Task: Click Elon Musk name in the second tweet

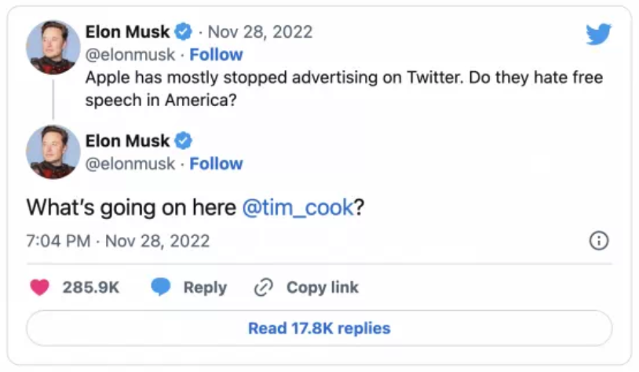Action: click(x=127, y=141)
